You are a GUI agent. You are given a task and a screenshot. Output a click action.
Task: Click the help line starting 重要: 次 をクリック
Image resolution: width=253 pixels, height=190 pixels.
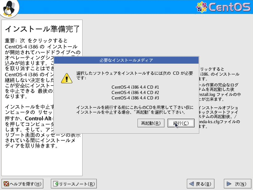tap(36, 41)
